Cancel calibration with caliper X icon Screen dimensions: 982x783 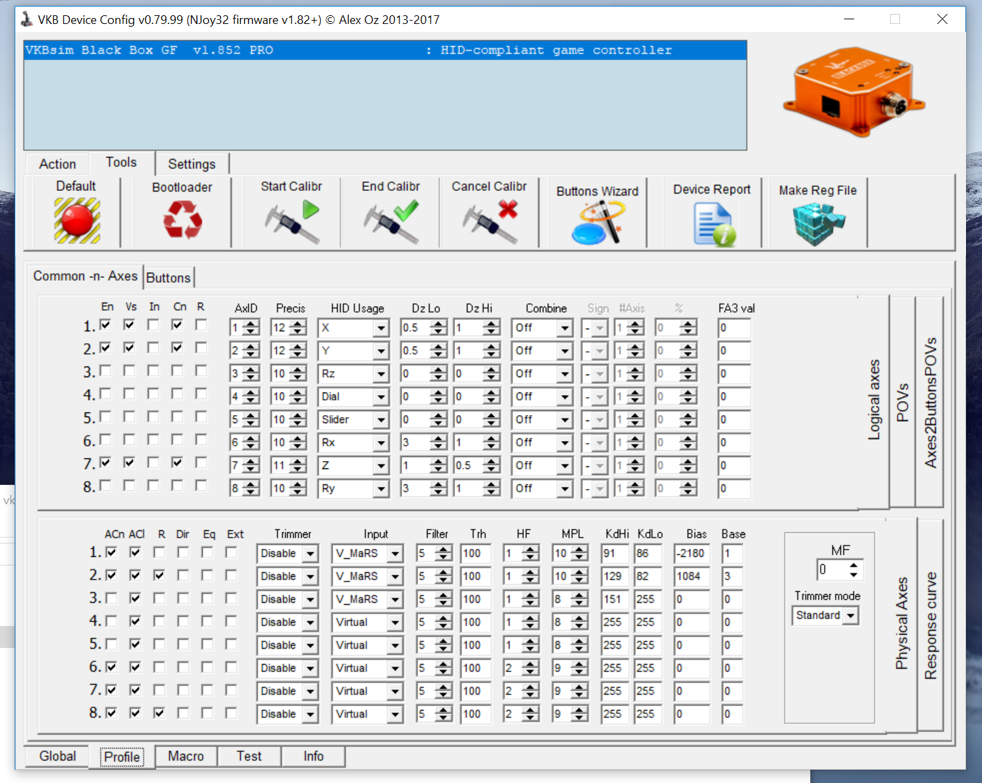pos(490,222)
